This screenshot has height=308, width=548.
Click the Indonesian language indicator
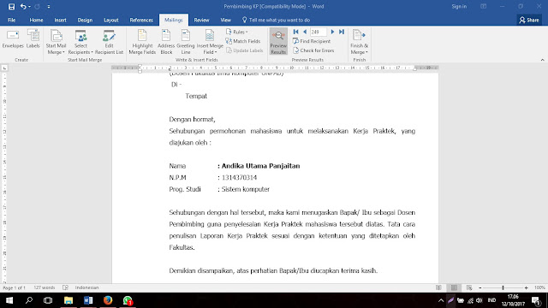(86, 287)
